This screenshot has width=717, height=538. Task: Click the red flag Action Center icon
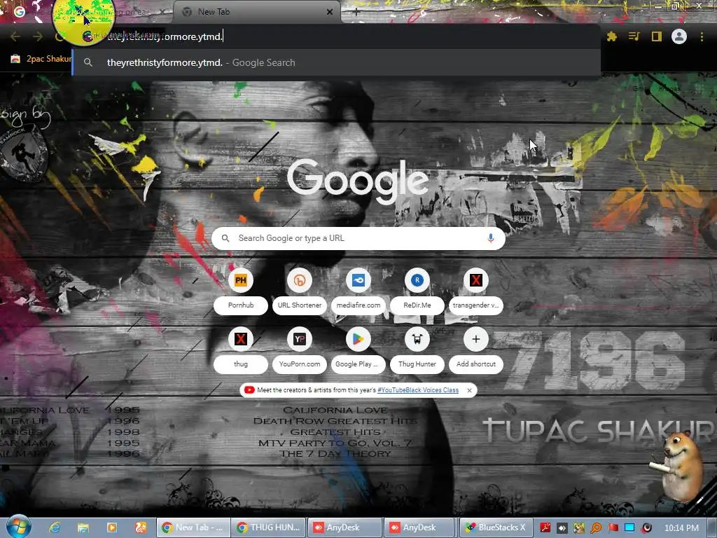[613, 528]
